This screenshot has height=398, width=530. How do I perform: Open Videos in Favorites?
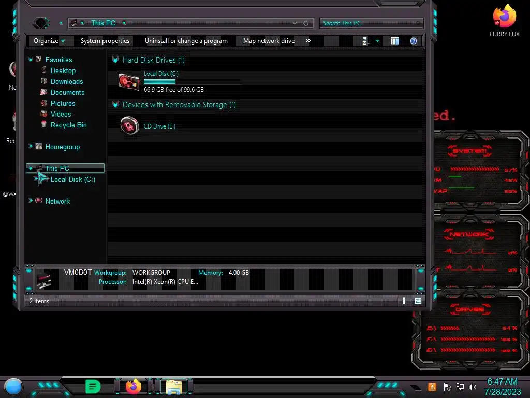point(61,113)
